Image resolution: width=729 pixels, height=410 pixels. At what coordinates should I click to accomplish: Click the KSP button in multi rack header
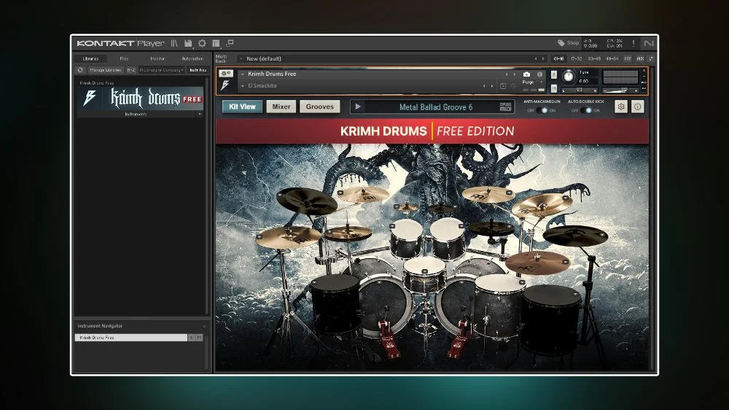point(628,58)
